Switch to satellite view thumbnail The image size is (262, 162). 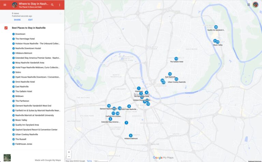[x=7, y=158]
